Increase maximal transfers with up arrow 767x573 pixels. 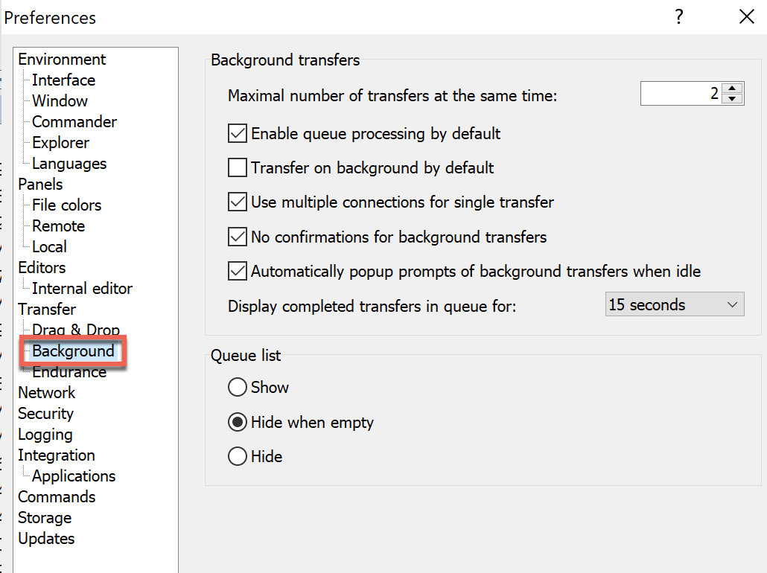[x=733, y=89]
